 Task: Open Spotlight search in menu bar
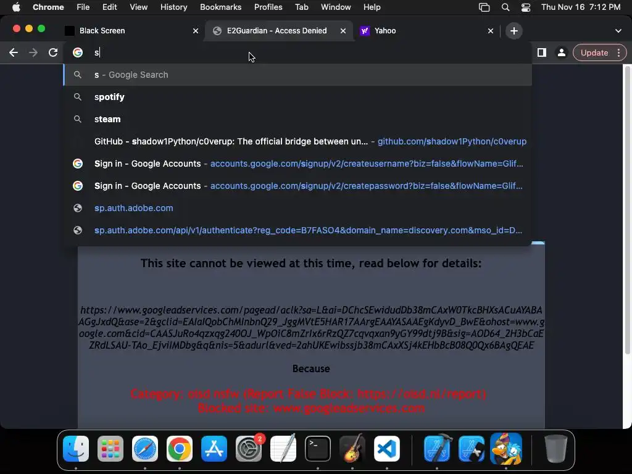tap(505, 7)
